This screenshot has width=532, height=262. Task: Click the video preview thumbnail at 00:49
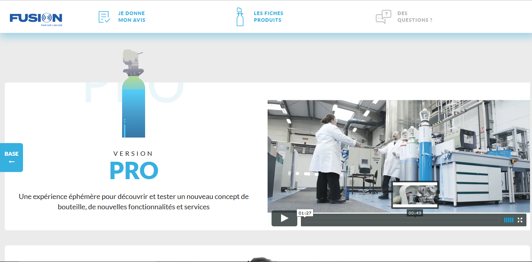(x=415, y=195)
